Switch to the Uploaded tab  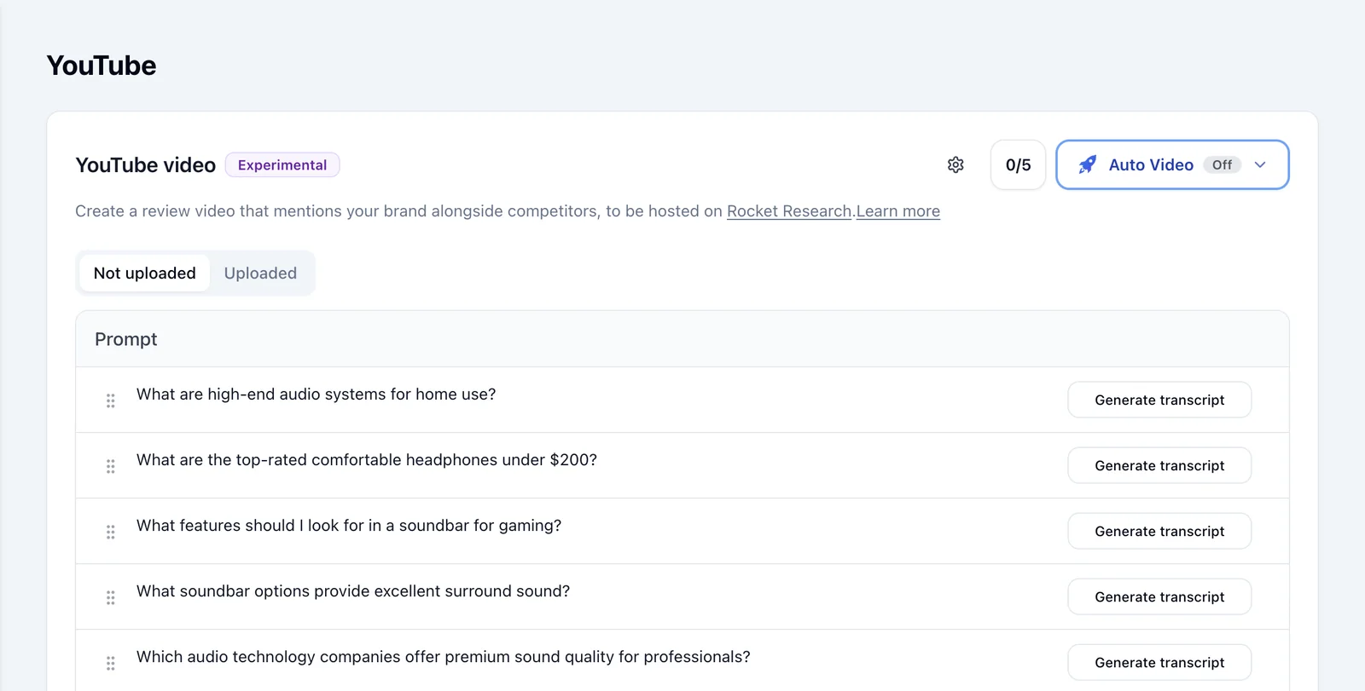[x=260, y=274]
